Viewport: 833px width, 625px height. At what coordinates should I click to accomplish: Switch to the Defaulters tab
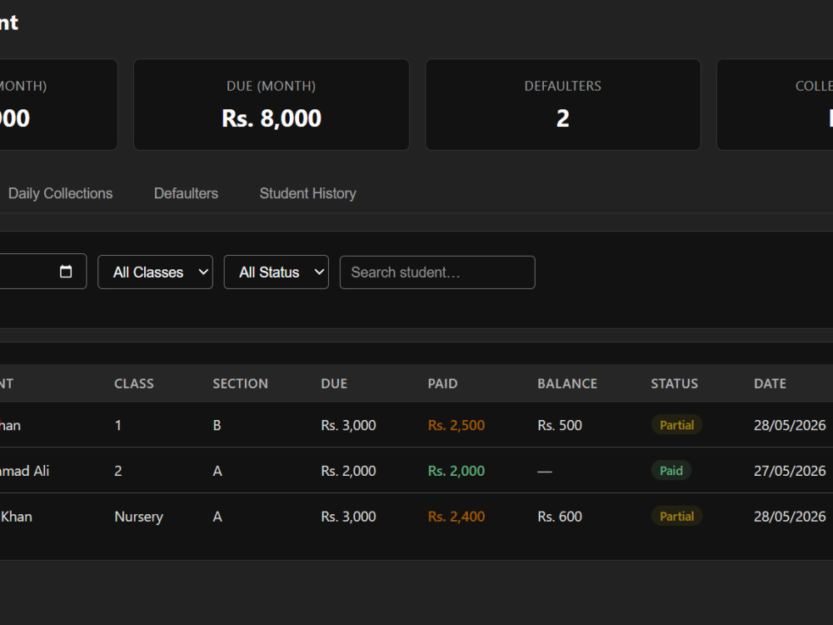pos(186,193)
